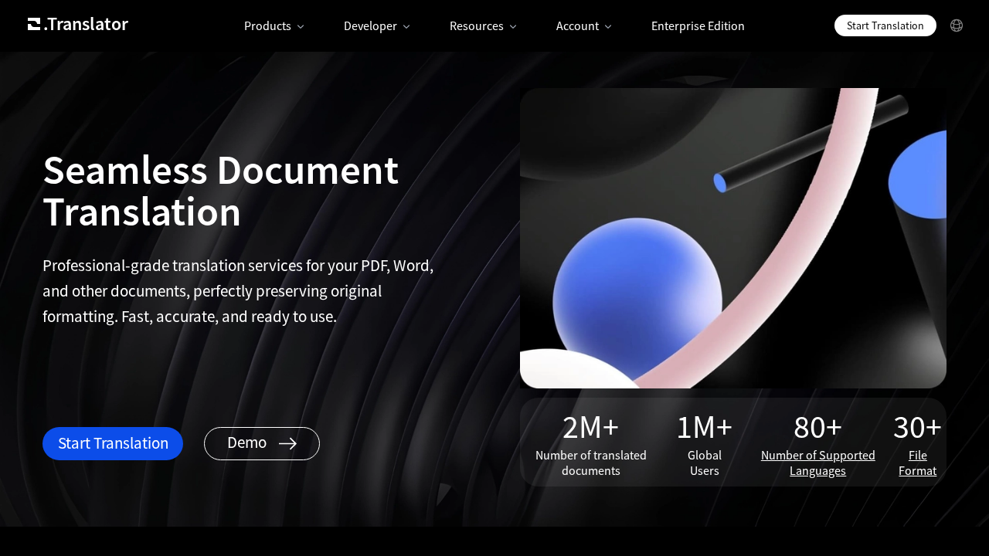Open the Account menu label
The width and height of the screenshot is (989, 556).
(x=577, y=25)
